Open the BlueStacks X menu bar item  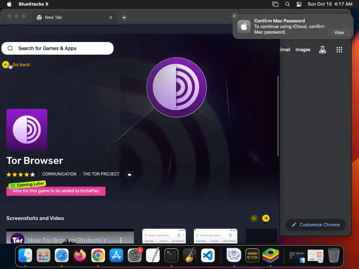(x=33, y=4)
